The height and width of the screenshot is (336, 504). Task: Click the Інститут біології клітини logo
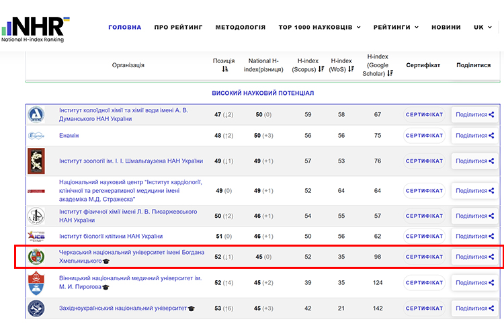point(36,237)
